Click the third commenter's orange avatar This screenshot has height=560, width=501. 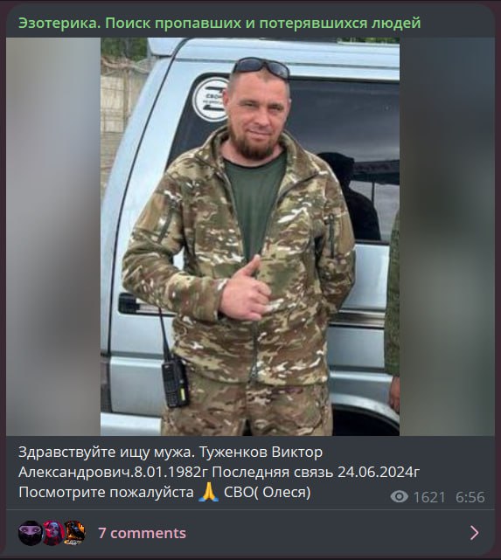pos(74,533)
